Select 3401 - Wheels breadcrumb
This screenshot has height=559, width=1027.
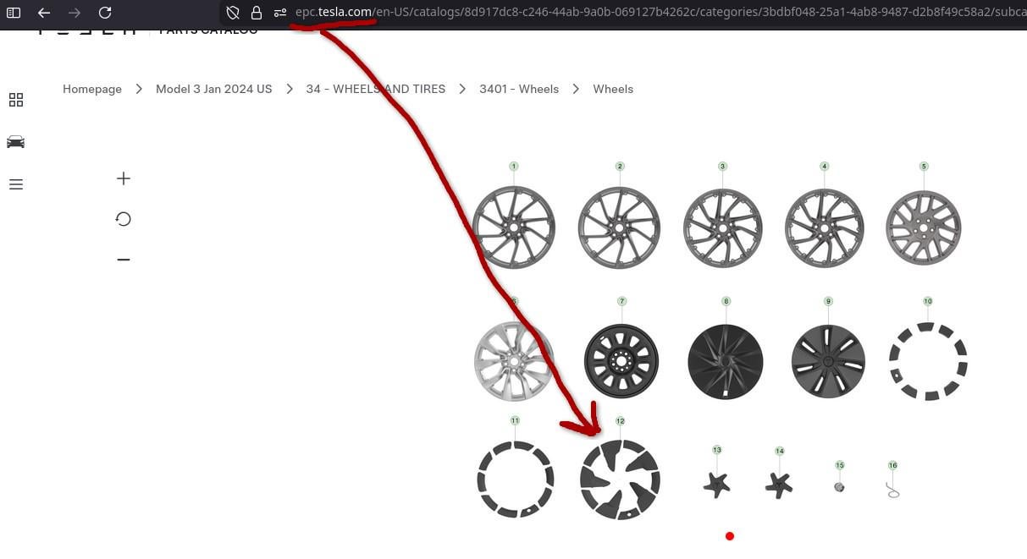coord(518,89)
